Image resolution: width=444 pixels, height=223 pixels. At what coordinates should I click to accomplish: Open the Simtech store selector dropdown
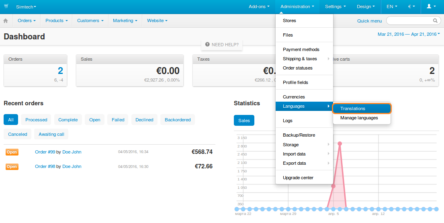26,7
